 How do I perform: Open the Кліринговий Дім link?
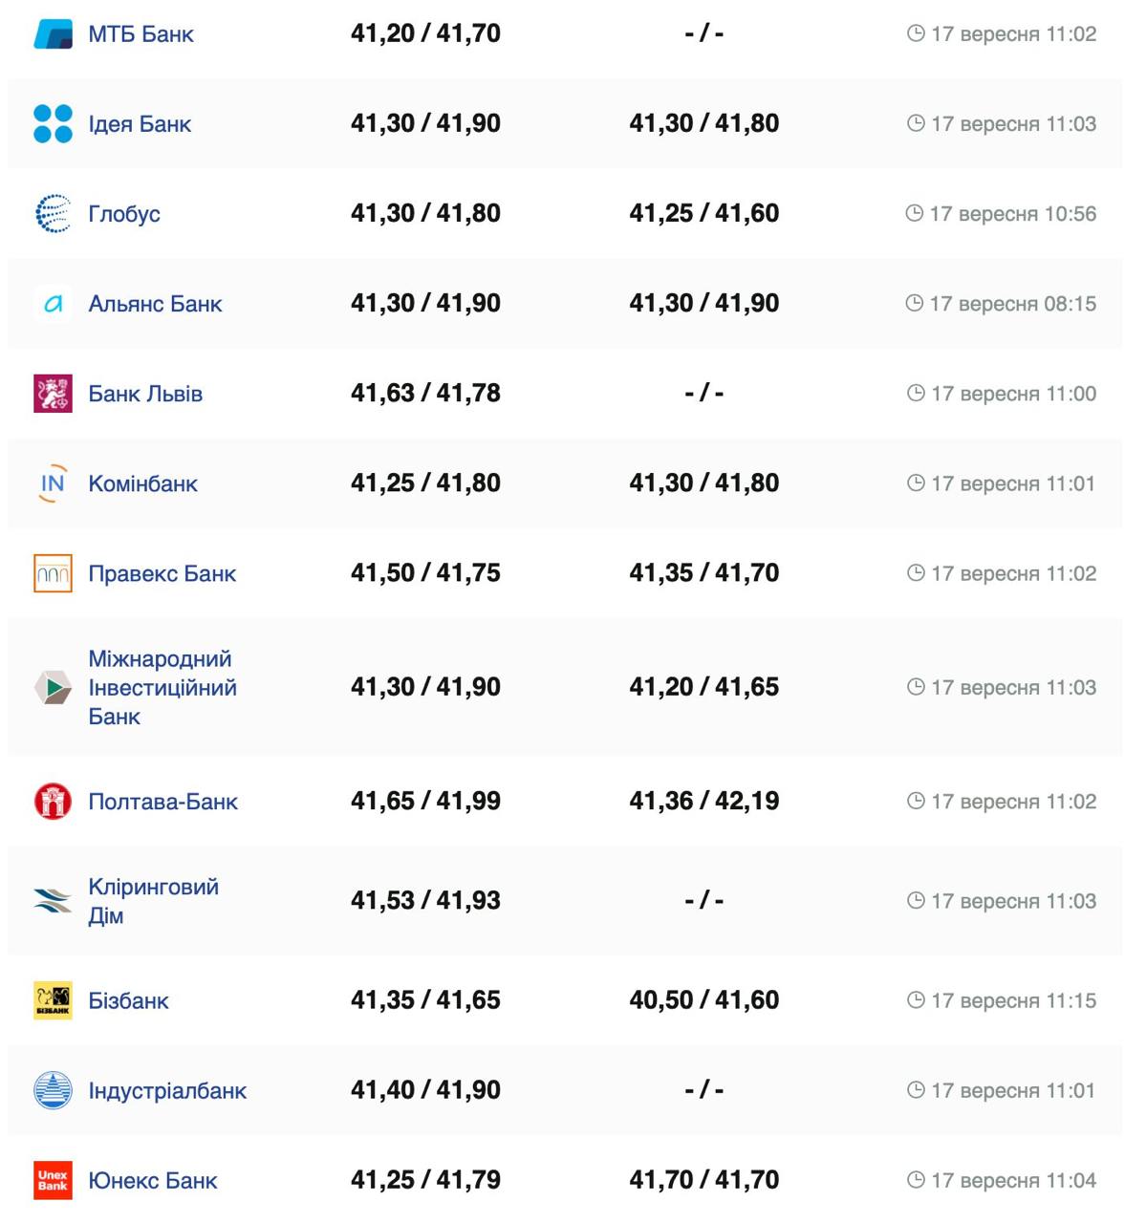(x=153, y=901)
